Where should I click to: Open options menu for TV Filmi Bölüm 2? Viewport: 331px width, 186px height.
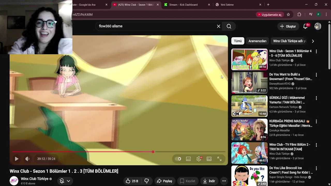316,145
